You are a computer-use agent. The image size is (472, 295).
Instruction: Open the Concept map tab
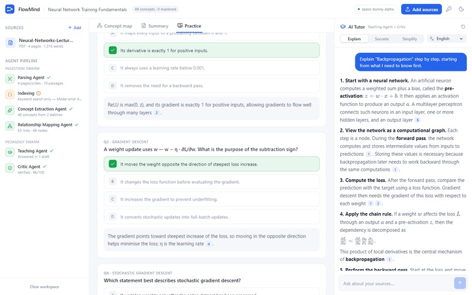pos(114,26)
